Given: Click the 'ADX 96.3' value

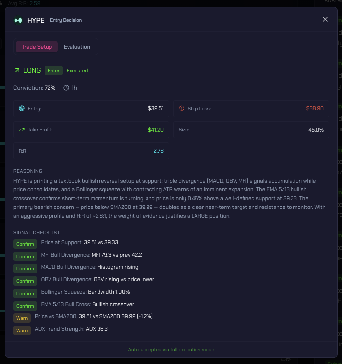Looking at the screenshot, I should tap(97, 329).
